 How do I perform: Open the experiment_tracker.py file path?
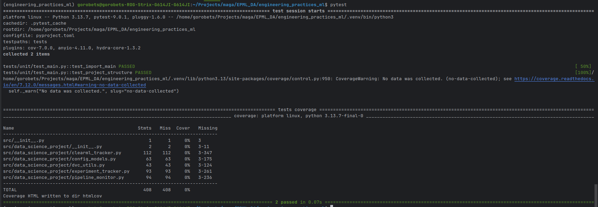66,171
